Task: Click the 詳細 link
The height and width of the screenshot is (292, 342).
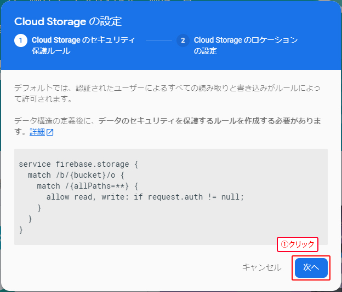Action: pos(37,132)
